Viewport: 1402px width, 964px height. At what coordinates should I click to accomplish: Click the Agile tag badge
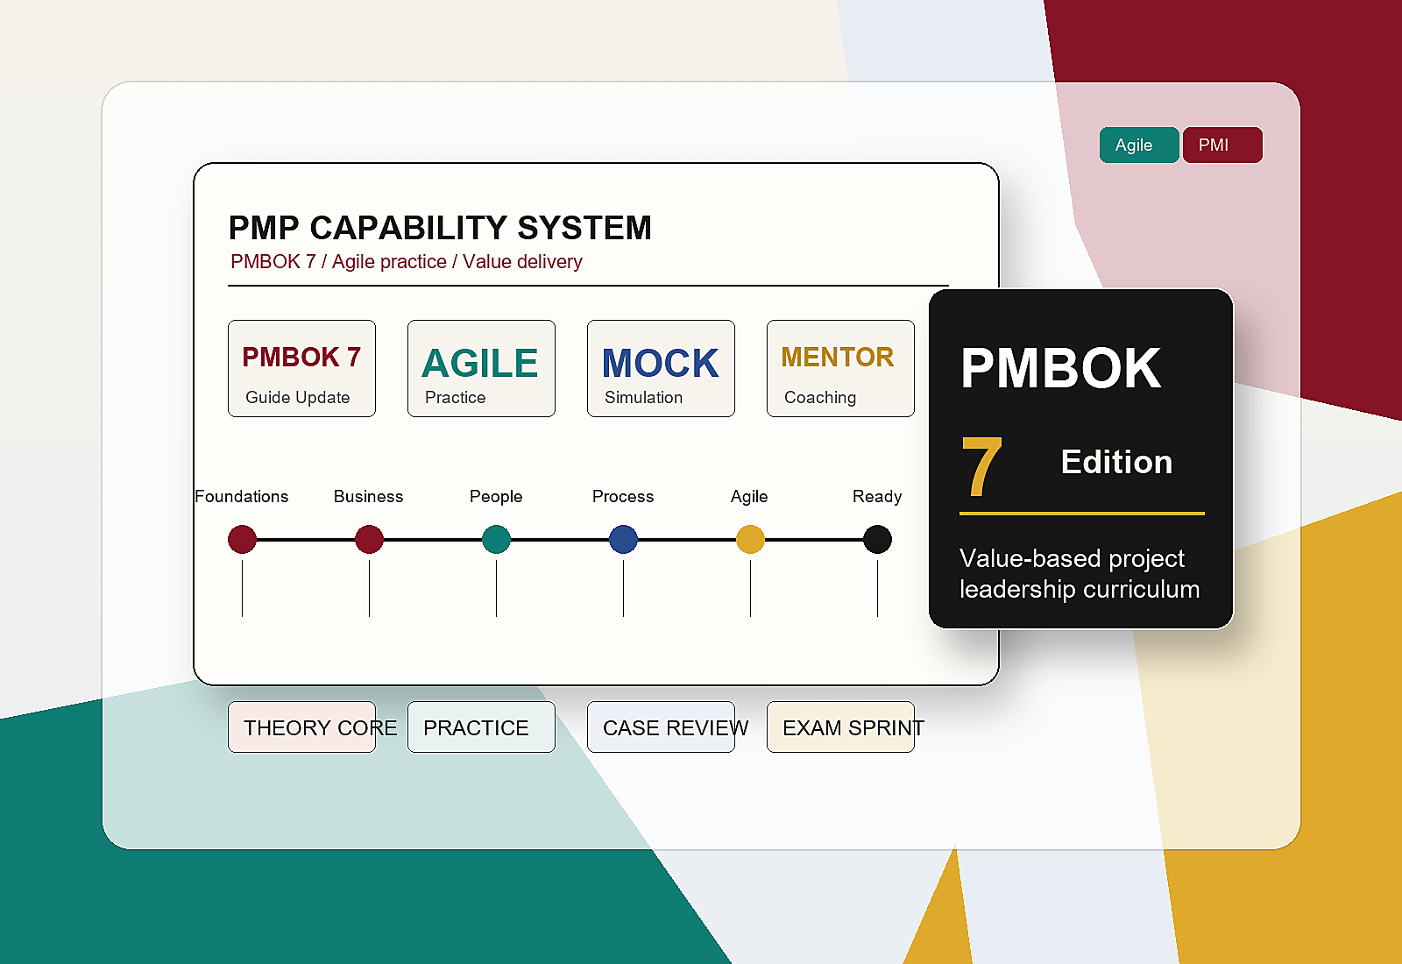1139,145
